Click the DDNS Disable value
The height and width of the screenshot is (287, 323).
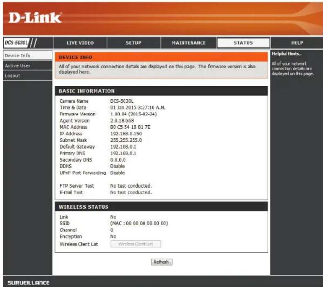tap(117, 166)
